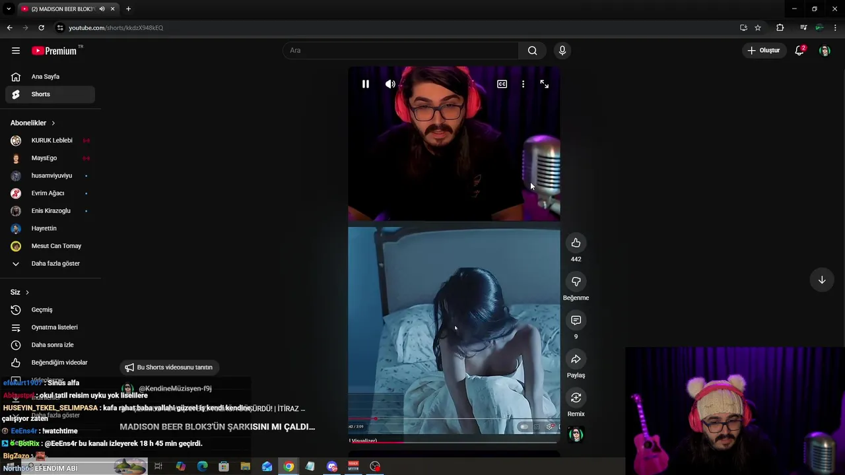Open Chrome extensions puzzle icon
The height and width of the screenshot is (475, 845).
point(780,28)
